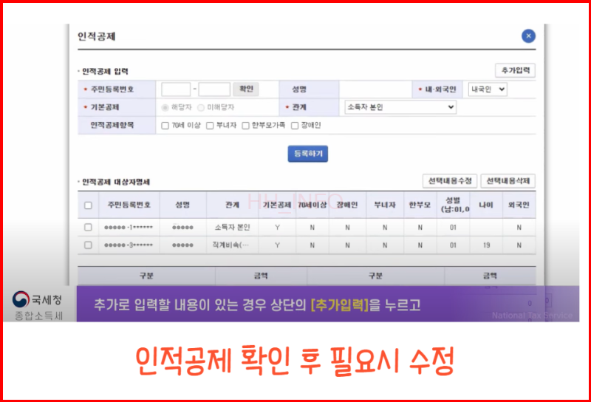Click the 확인 button next to 주민등록번호
Image resolution: width=591 pixels, height=402 pixels.
(x=246, y=89)
